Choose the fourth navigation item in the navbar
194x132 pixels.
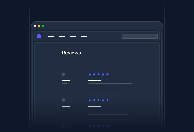pyautogui.click(x=84, y=36)
